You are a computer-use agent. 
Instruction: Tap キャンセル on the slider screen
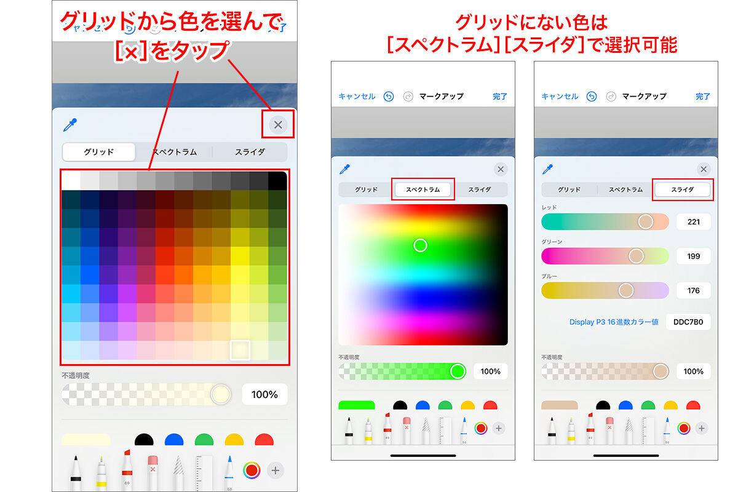(560, 97)
